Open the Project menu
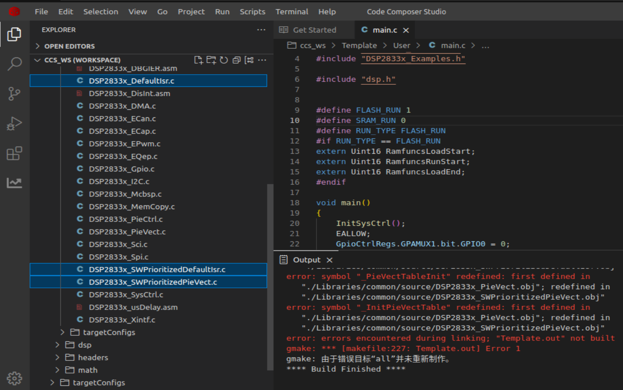Image resolution: width=623 pixels, height=390 pixels. click(x=191, y=12)
